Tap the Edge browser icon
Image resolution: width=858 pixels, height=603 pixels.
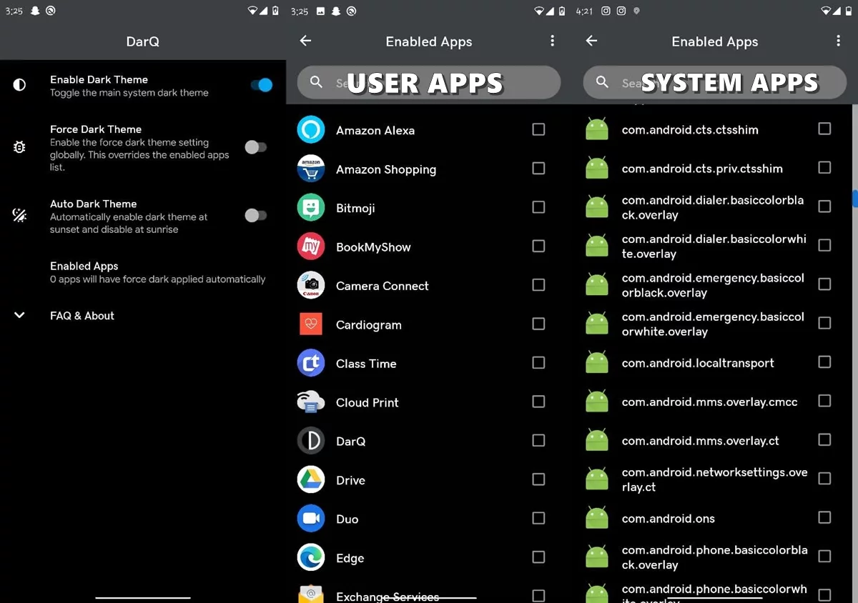(x=311, y=558)
